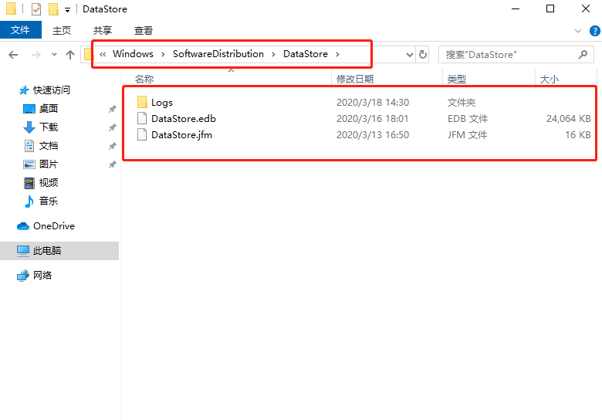Viewport: 602px width, 420px height.
Task: Click the blue help question mark icon
Action: [593, 30]
